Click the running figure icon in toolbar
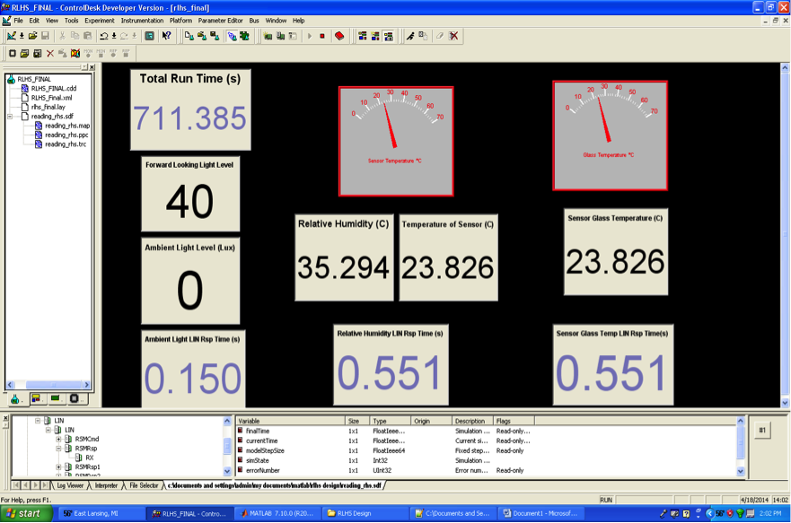791x523 pixels. pos(410,36)
